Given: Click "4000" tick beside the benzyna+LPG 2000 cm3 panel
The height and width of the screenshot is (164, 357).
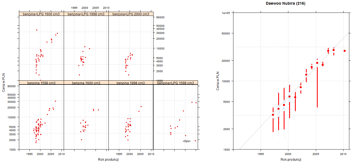Looking at the screenshot, I should tap(159, 61).
